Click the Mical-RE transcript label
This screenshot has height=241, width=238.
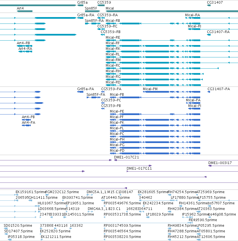tap(113, 38)
